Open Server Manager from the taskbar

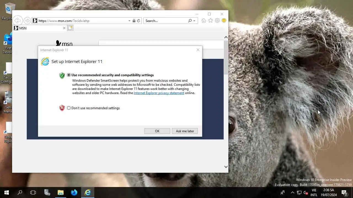coord(47,193)
